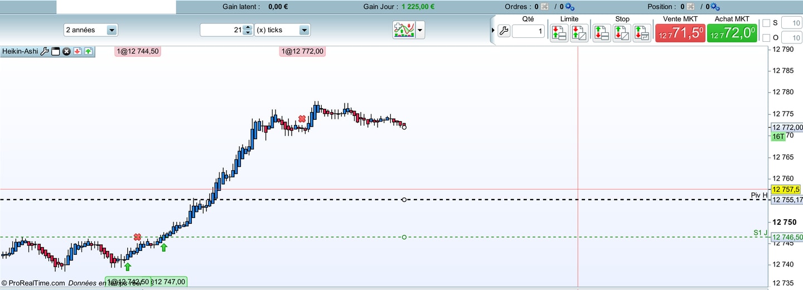The image size is (803, 290).
Task: Click the 12 746,50 support price label
Action: click(x=786, y=238)
